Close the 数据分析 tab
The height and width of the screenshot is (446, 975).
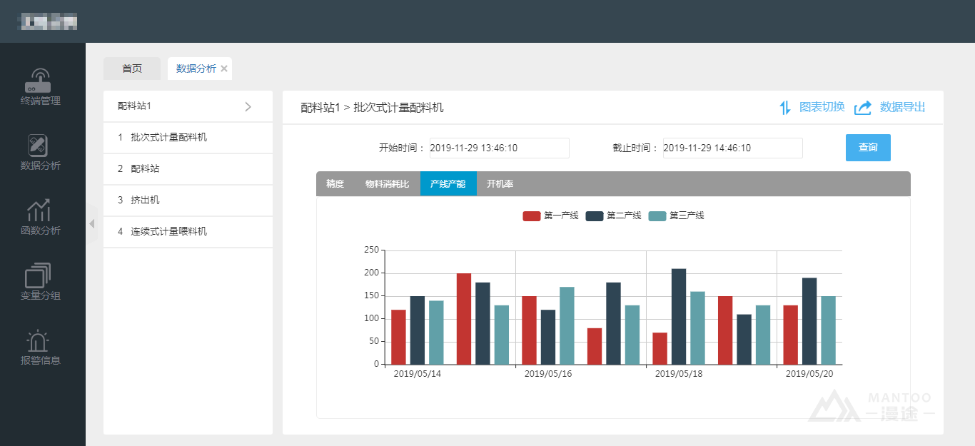(x=224, y=69)
